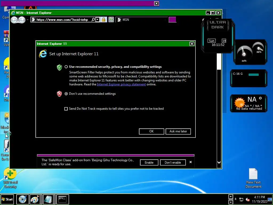
Task: Open the media player taskbar icon
Action: click(22, 199)
